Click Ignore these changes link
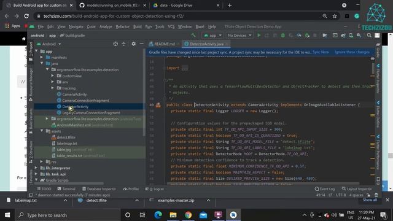This screenshot has height=221, width=393. 352,52
